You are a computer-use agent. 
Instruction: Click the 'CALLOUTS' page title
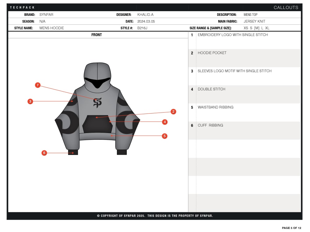[x=286, y=7]
